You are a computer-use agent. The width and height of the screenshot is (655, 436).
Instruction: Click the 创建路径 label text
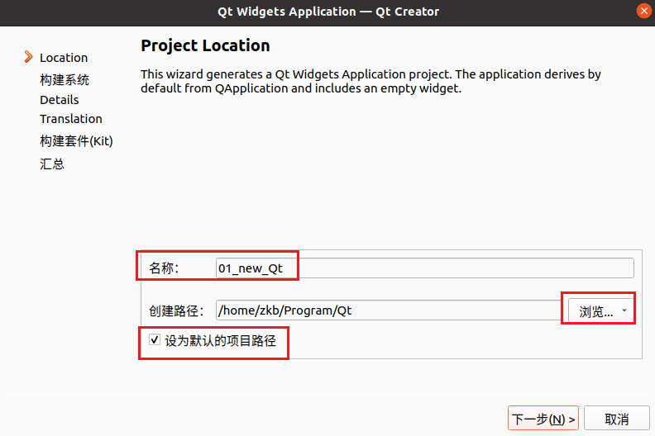[176, 310]
